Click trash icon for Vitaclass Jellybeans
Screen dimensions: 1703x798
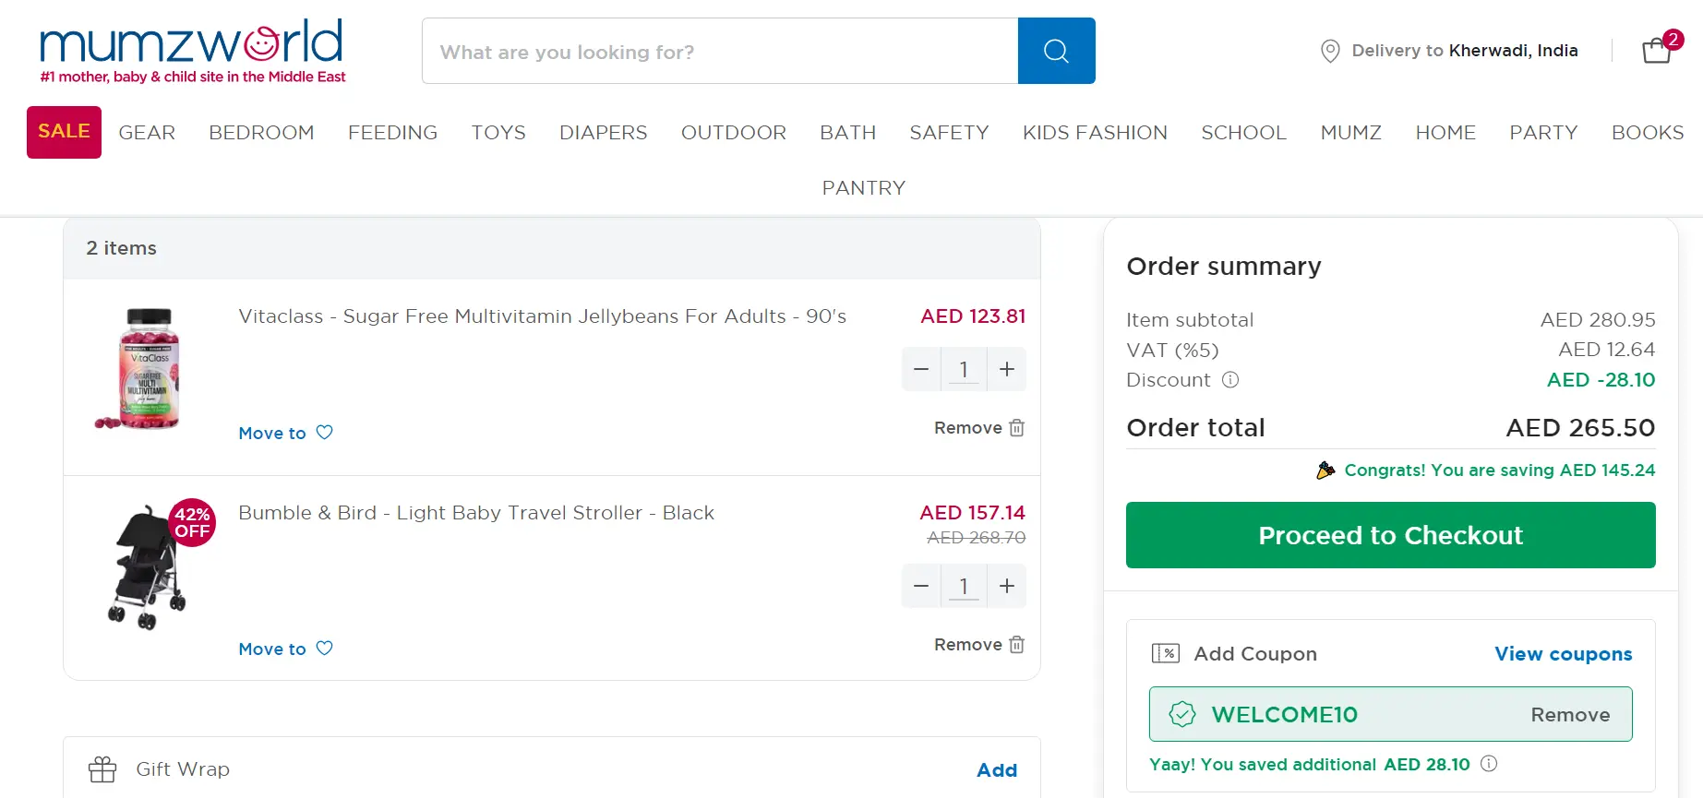click(x=1017, y=428)
